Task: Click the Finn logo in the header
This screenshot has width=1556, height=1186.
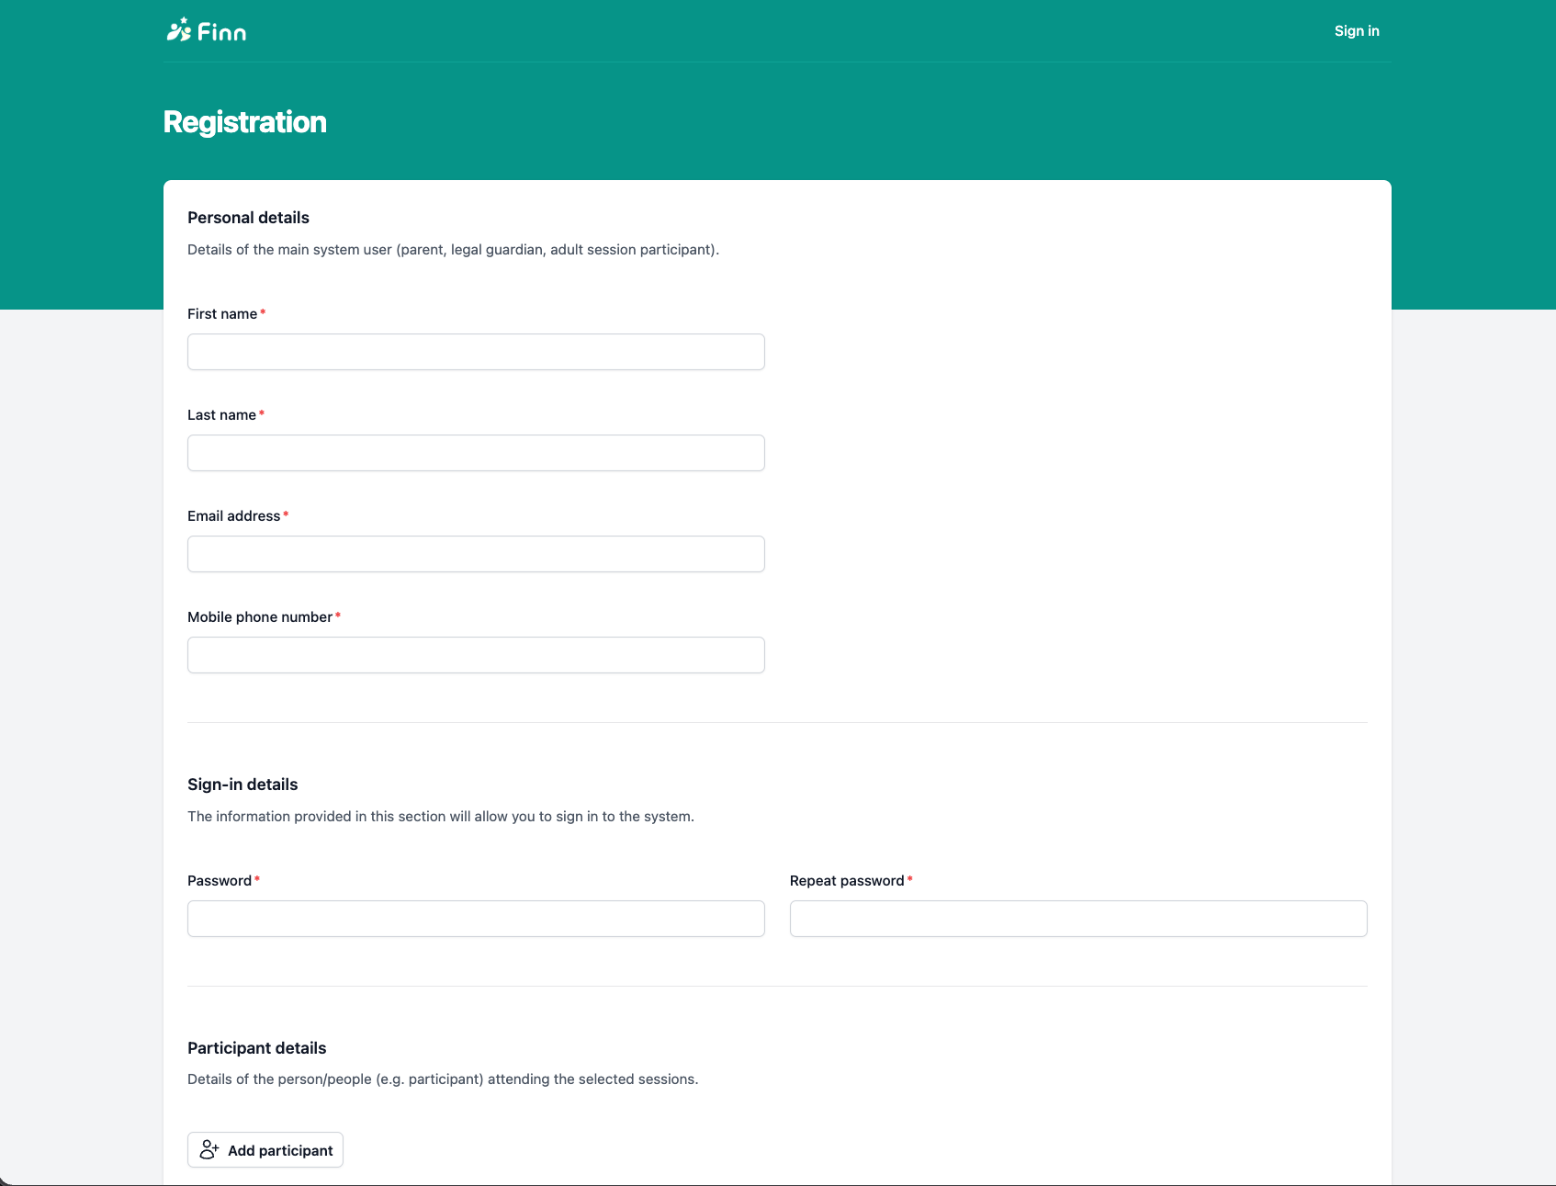Action: click(207, 30)
